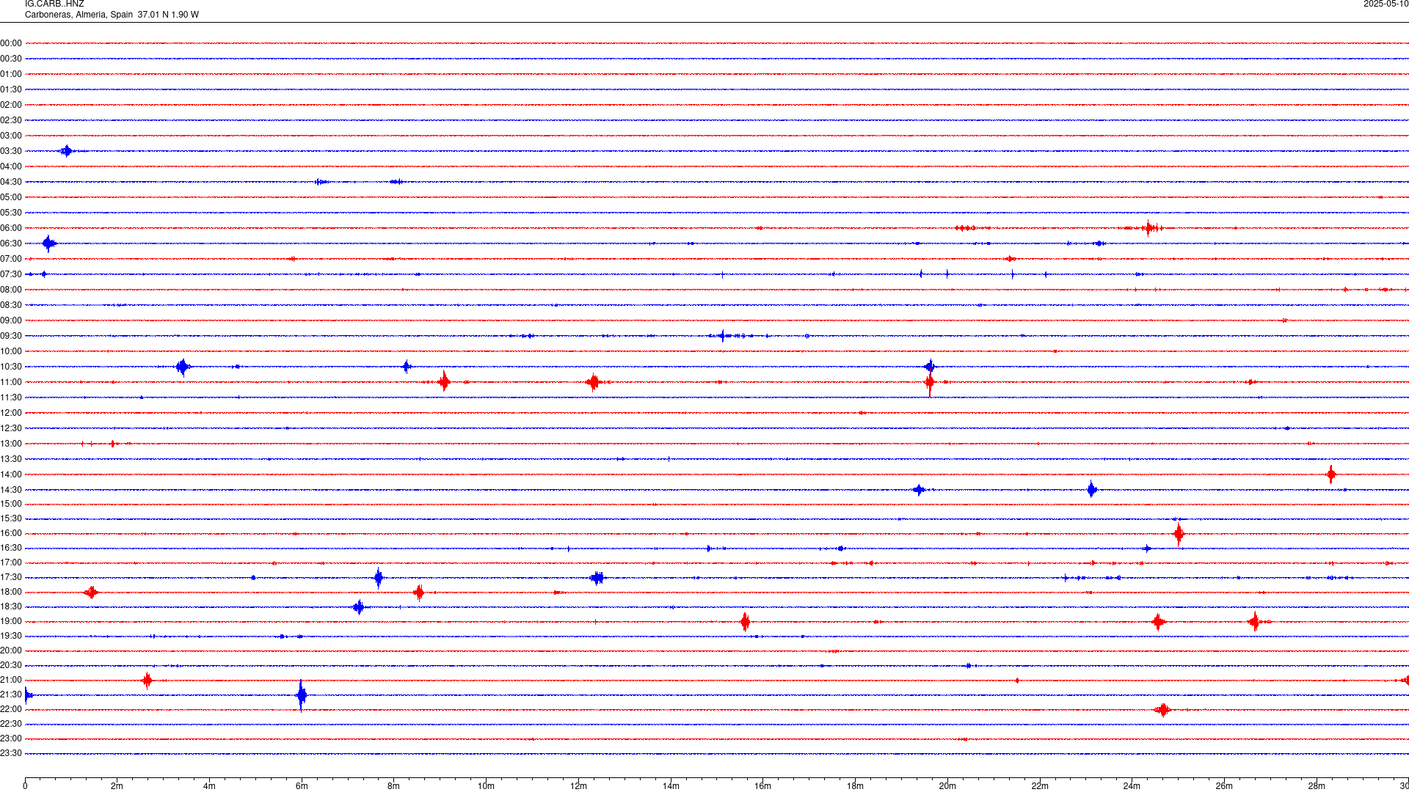Select the 22:00 time row label

click(11, 709)
